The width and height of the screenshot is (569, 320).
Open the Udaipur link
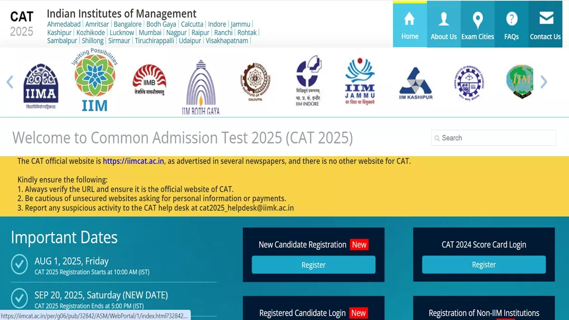190,41
